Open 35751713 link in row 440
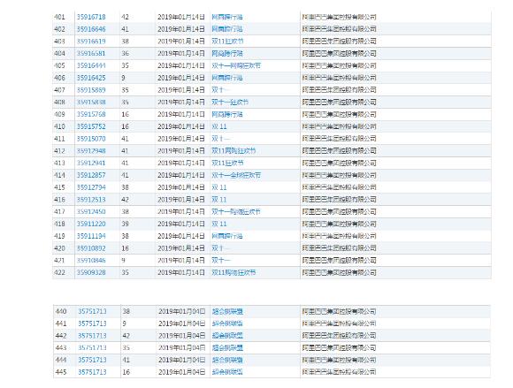 tap(92, 311)
